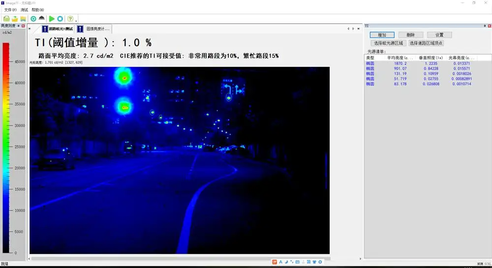Click the open folder toolbar icon

(15, 19)
